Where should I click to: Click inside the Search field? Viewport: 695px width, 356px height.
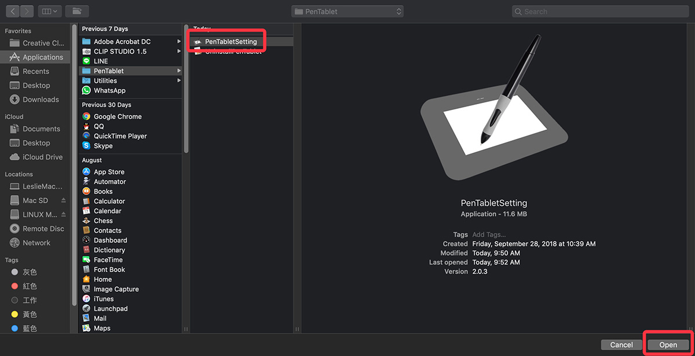(599, 11)
